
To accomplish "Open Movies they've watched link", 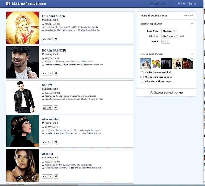I will click(x=158, y=72).
